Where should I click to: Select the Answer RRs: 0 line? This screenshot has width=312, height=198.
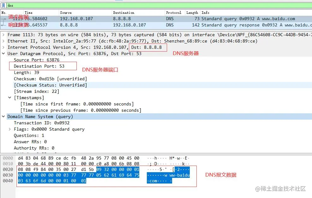coord(30,142)
